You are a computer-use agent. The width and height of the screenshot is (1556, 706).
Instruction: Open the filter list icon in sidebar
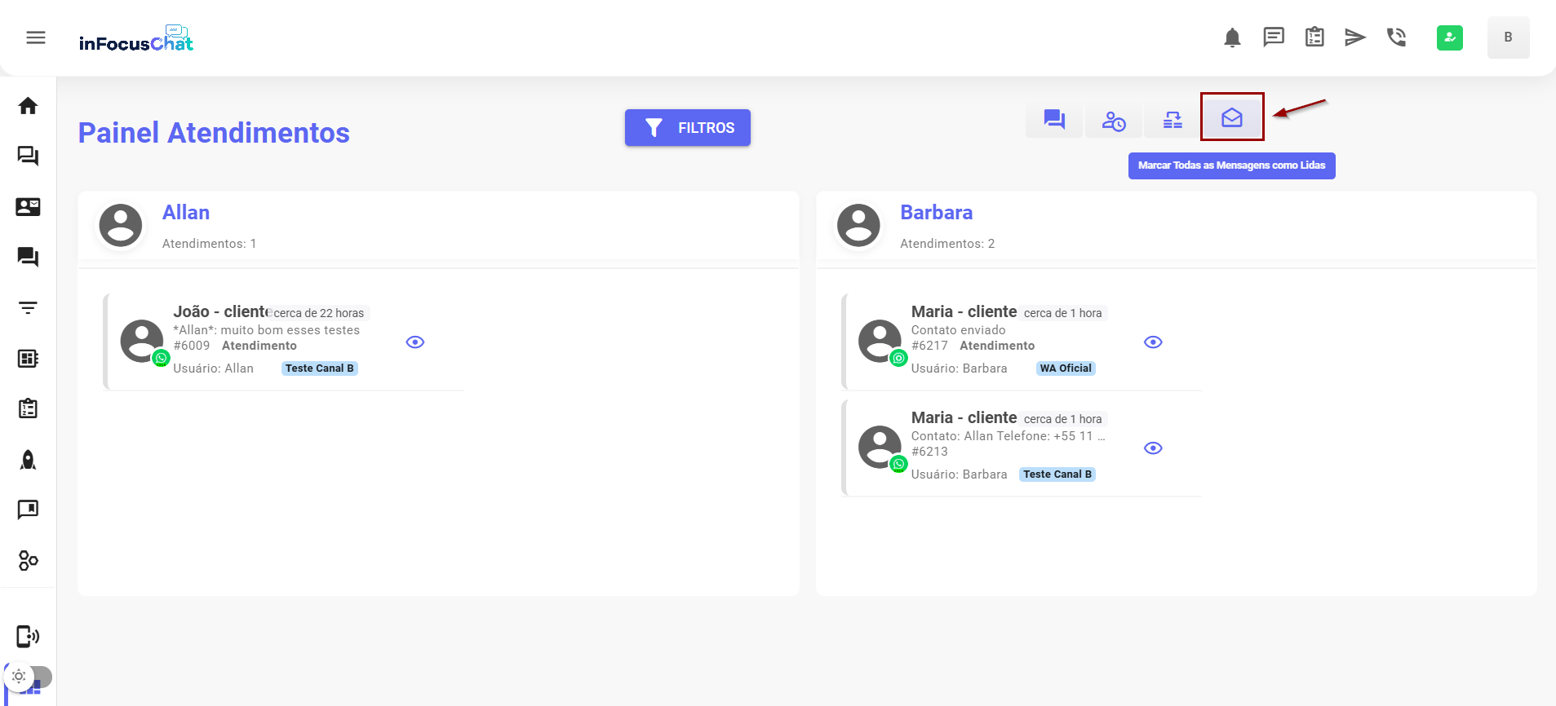[28, 308]
